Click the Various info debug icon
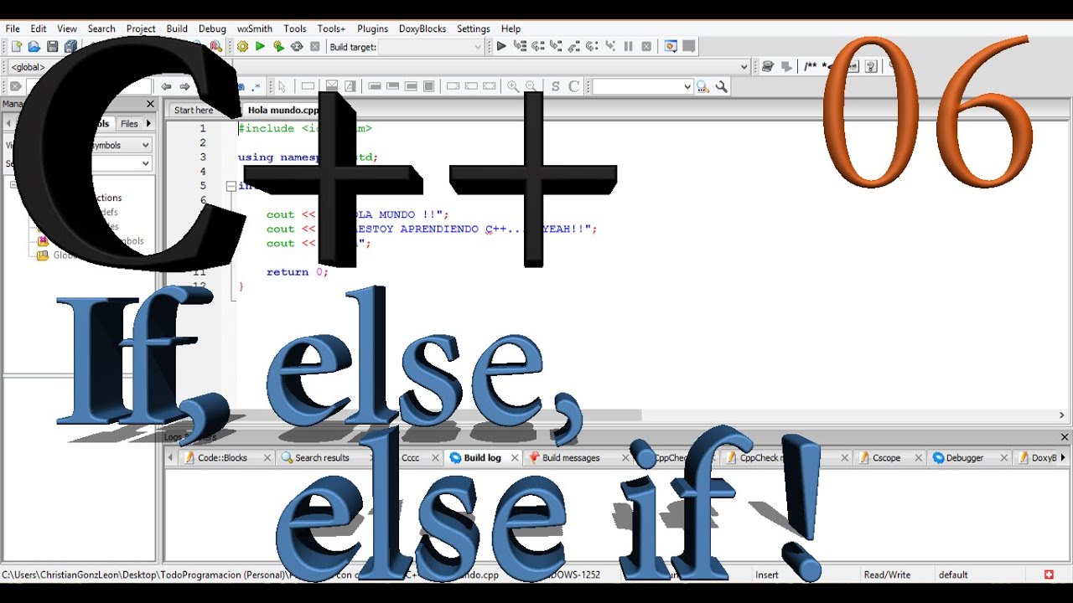Viewport: 1073px width, 603px height. point(689,47)
